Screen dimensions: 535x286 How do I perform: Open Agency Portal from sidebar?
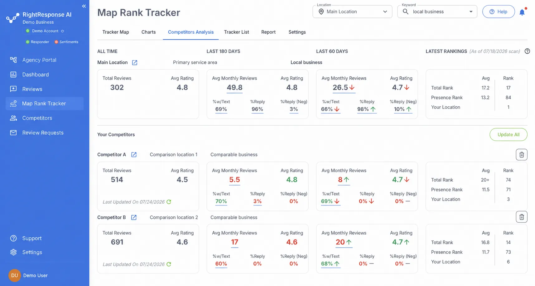pos(45,60)
